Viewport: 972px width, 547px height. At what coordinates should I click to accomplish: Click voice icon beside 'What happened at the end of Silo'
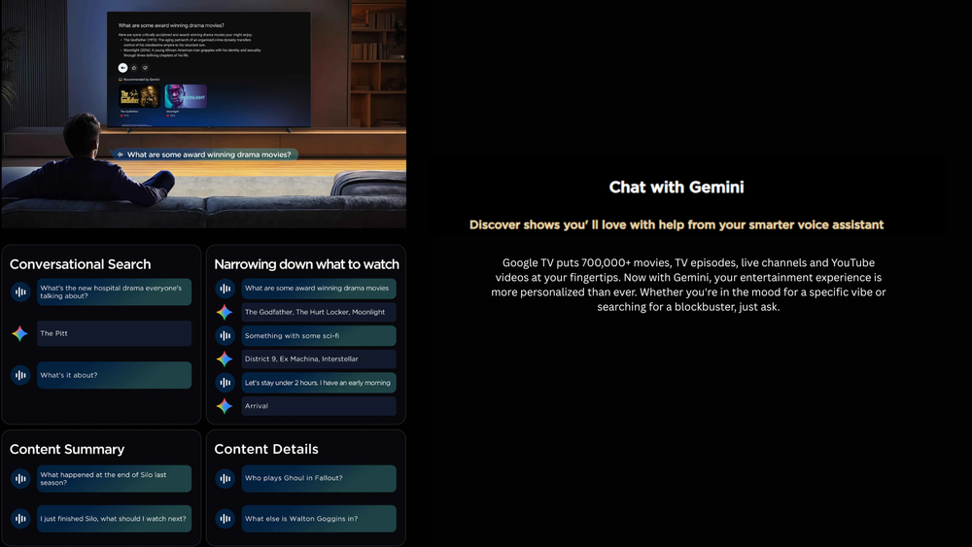click(20, 478)
